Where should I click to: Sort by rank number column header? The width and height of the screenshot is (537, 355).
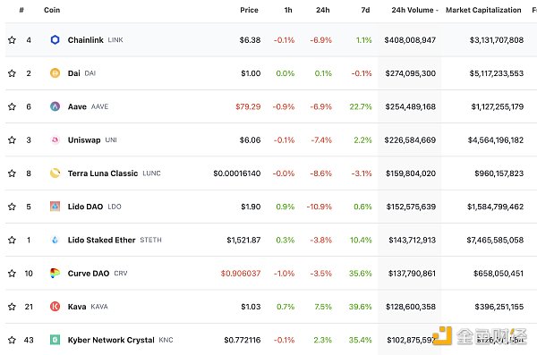click(x=21, y=10)
